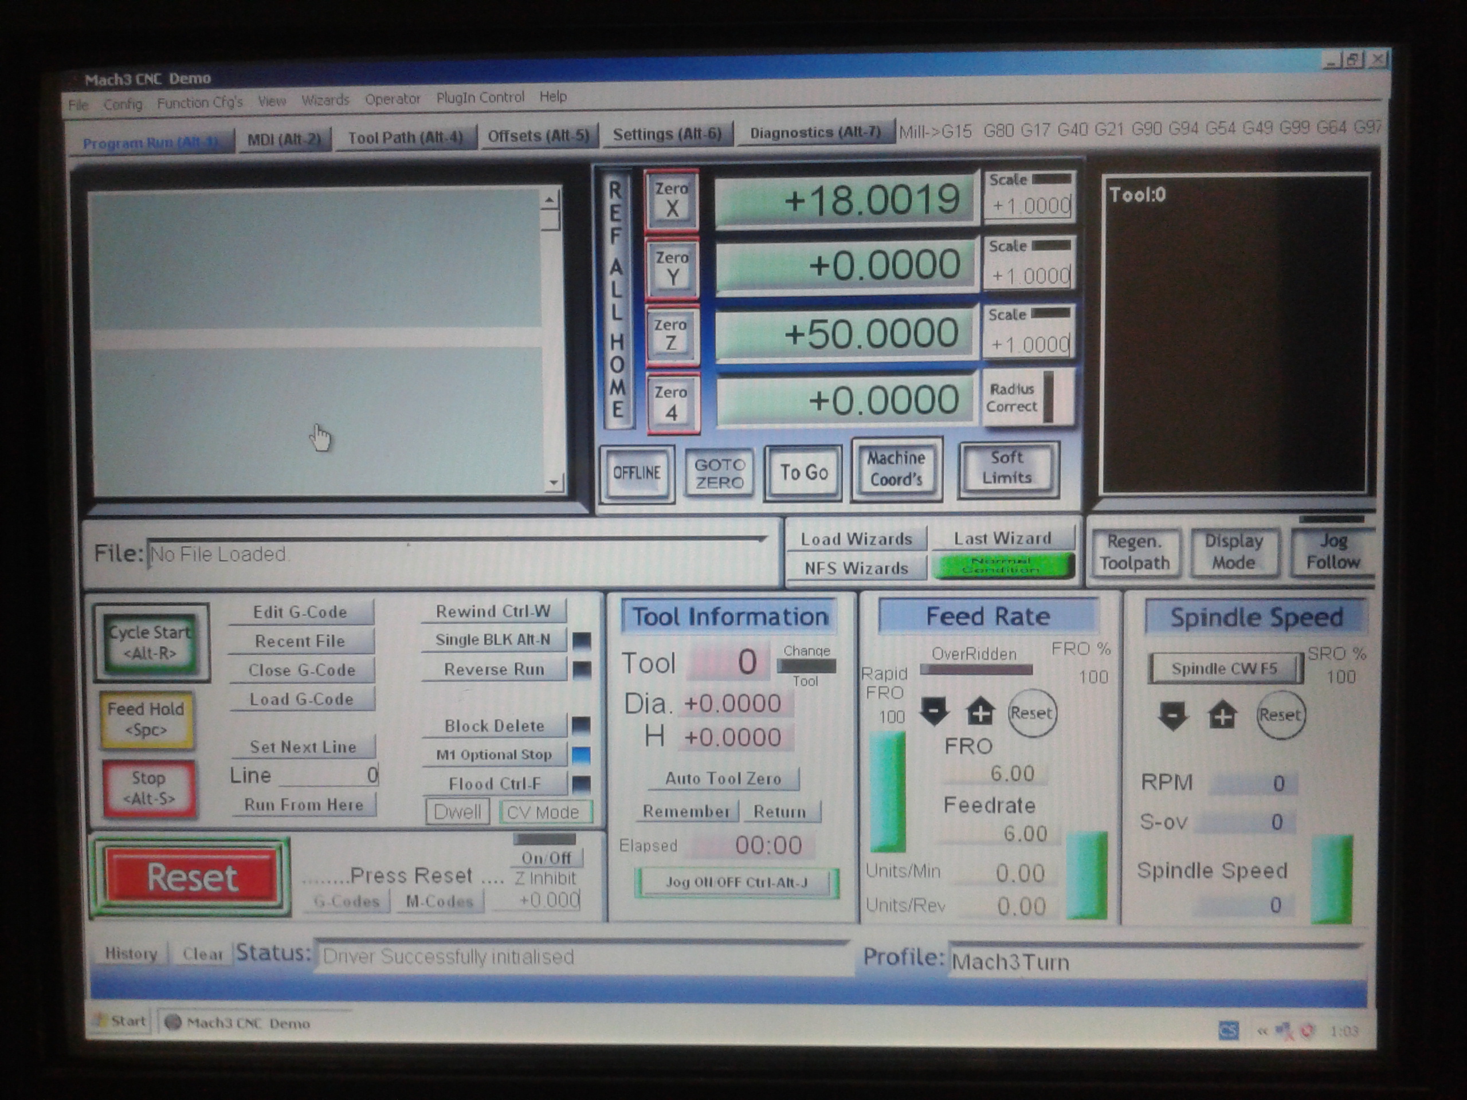Viewport: 1467px width, 1100px height.
Task: Open the Wizards menu
Action: [325, 100]
